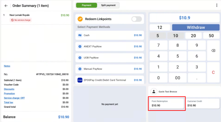
Task: Select EPOSPay Credit/Debit Card Terminal
Action: pyautogui.click(x=110, y=80)
